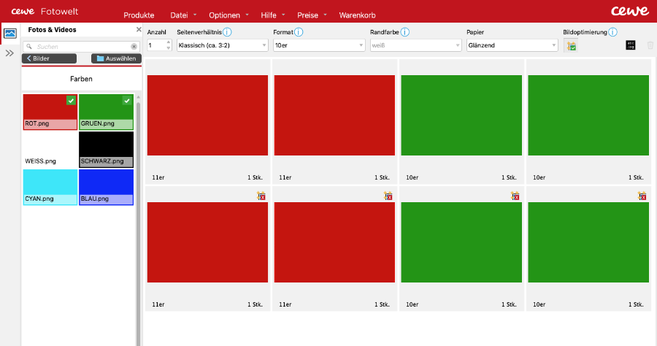Select second green print in bottom row
Screen dimensions: 657x346
588,242
